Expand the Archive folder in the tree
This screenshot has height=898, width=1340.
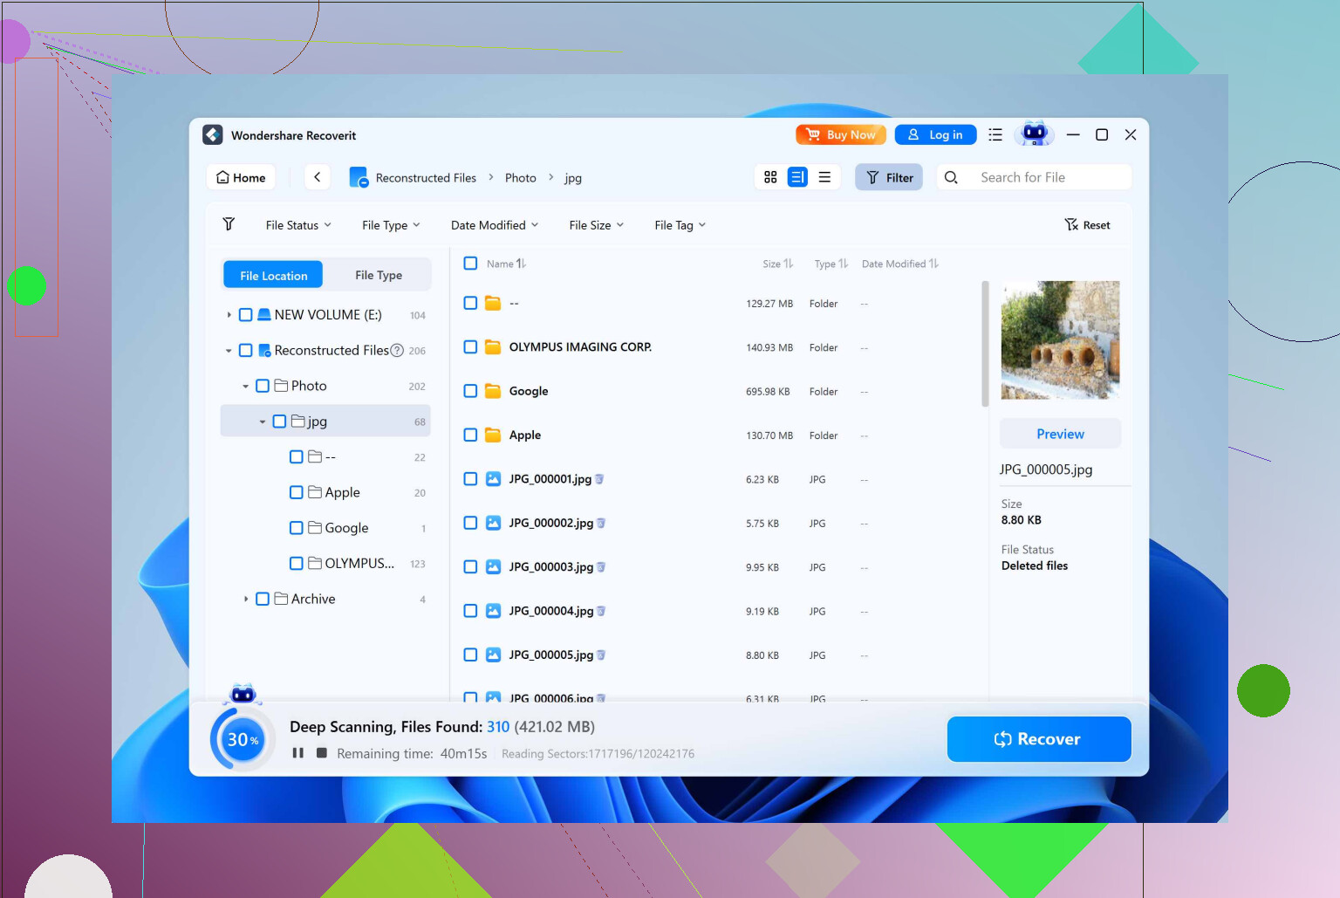click(x=245, y=599)
